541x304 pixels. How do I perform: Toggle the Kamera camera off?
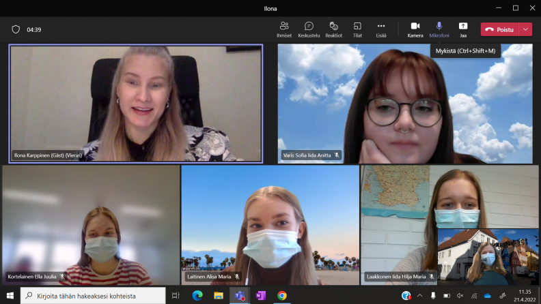415,29
